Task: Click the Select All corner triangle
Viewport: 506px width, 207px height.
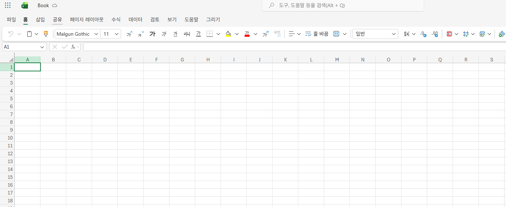Action: [x=11, y=60]
